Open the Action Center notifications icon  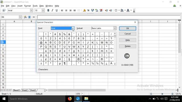click(166, 99)
